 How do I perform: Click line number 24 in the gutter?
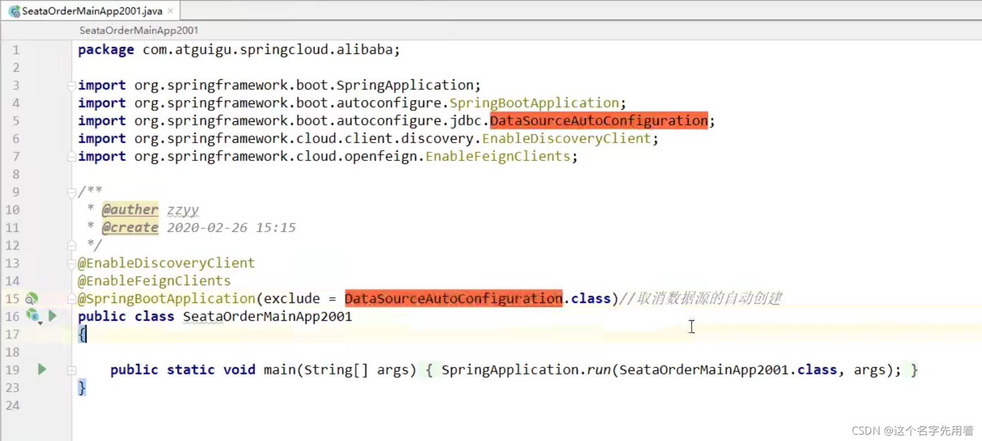point(13,405)
